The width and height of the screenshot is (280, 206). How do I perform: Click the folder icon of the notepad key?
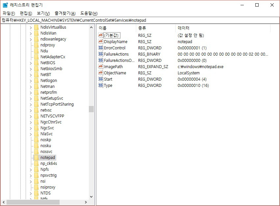click(x=36, y=157)
